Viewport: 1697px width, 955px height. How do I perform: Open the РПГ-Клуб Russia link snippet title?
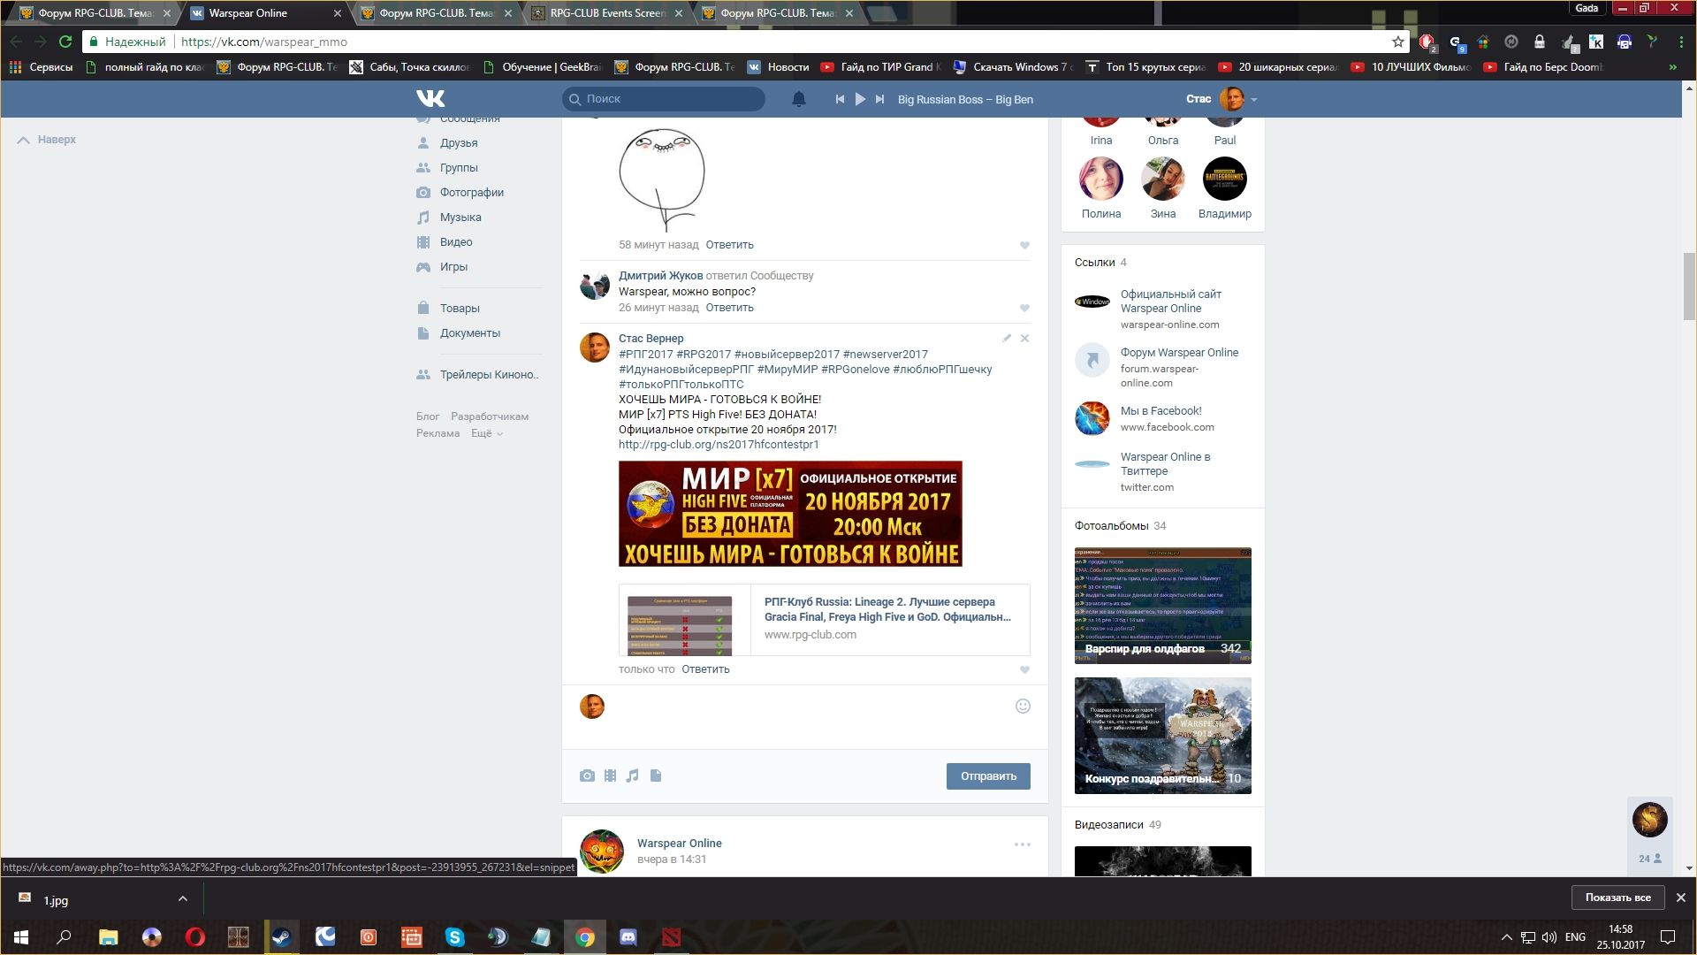click(887, 609)
